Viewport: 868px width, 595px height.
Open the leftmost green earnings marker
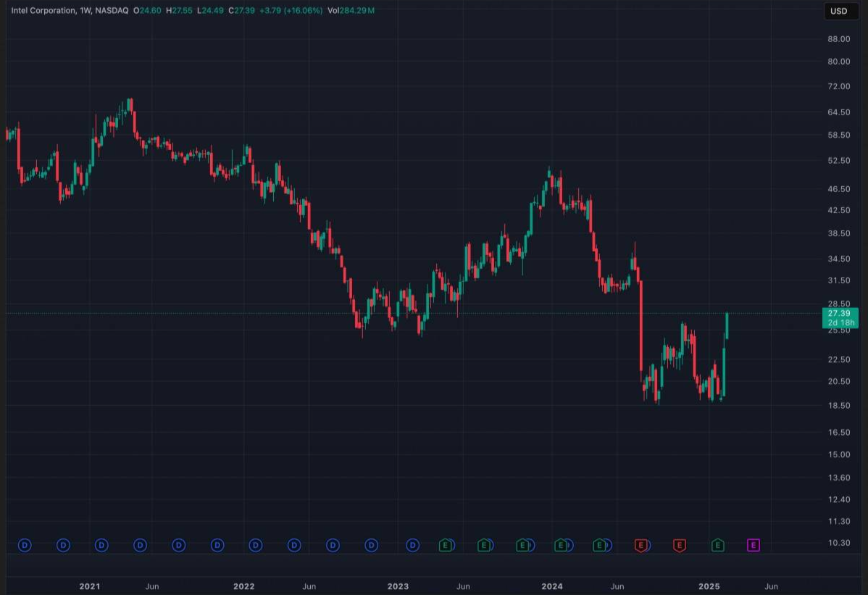click(x=446, y=545)
